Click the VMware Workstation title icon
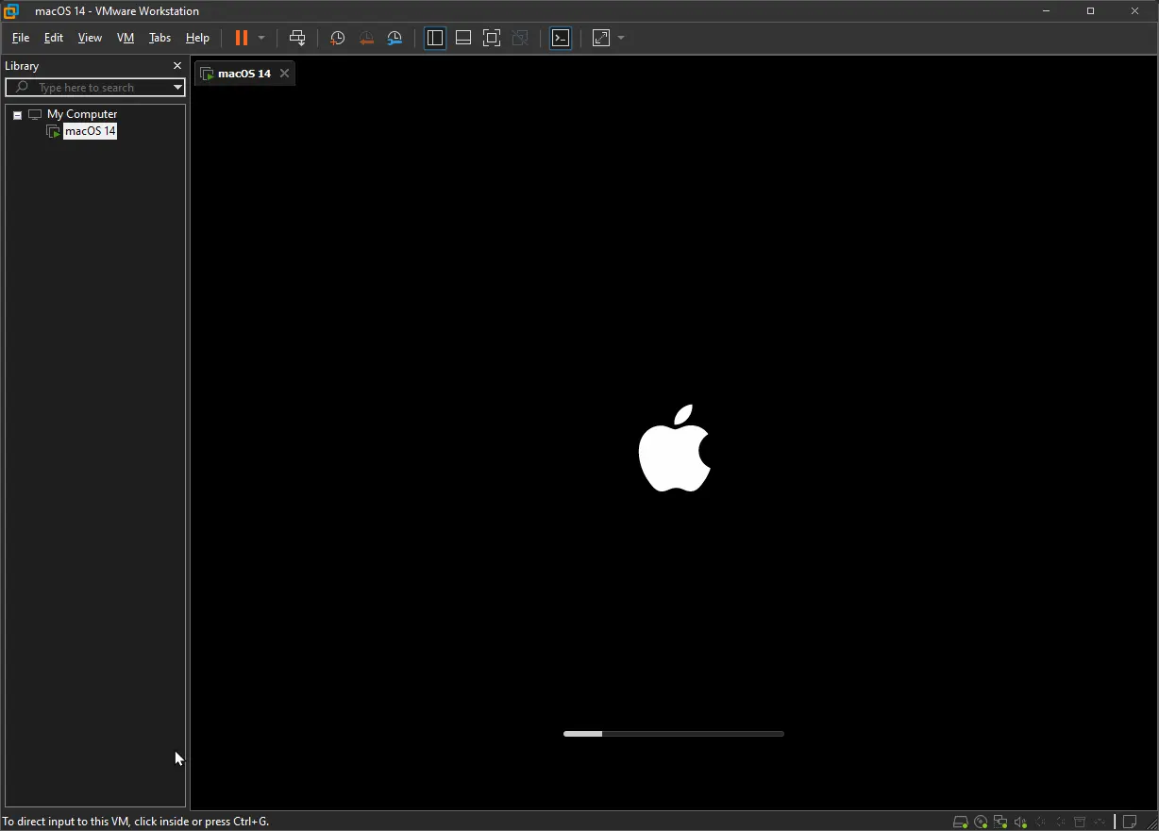The height and width of the screenshot is (831, 1159). pos(11,11)
